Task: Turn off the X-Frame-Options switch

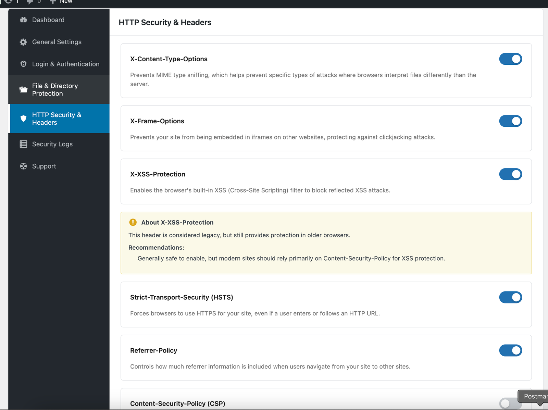Action: click(x=510, y=121)
